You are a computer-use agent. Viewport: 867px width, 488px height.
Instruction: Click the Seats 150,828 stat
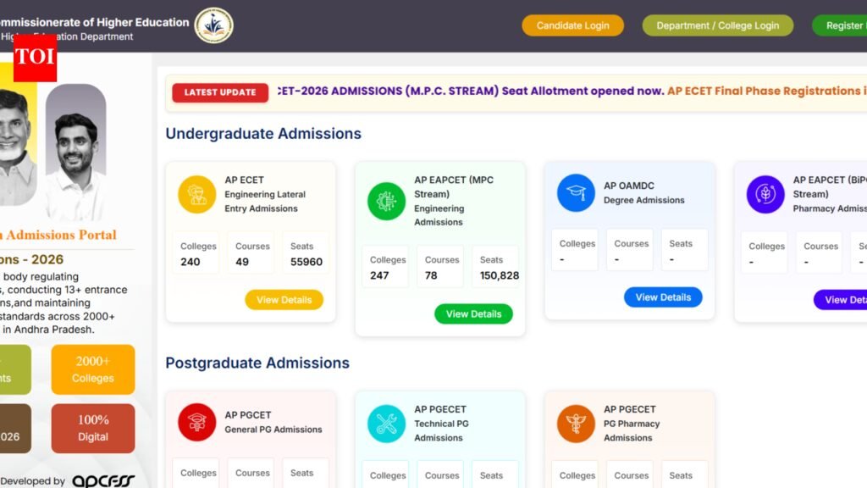(496, 267)
